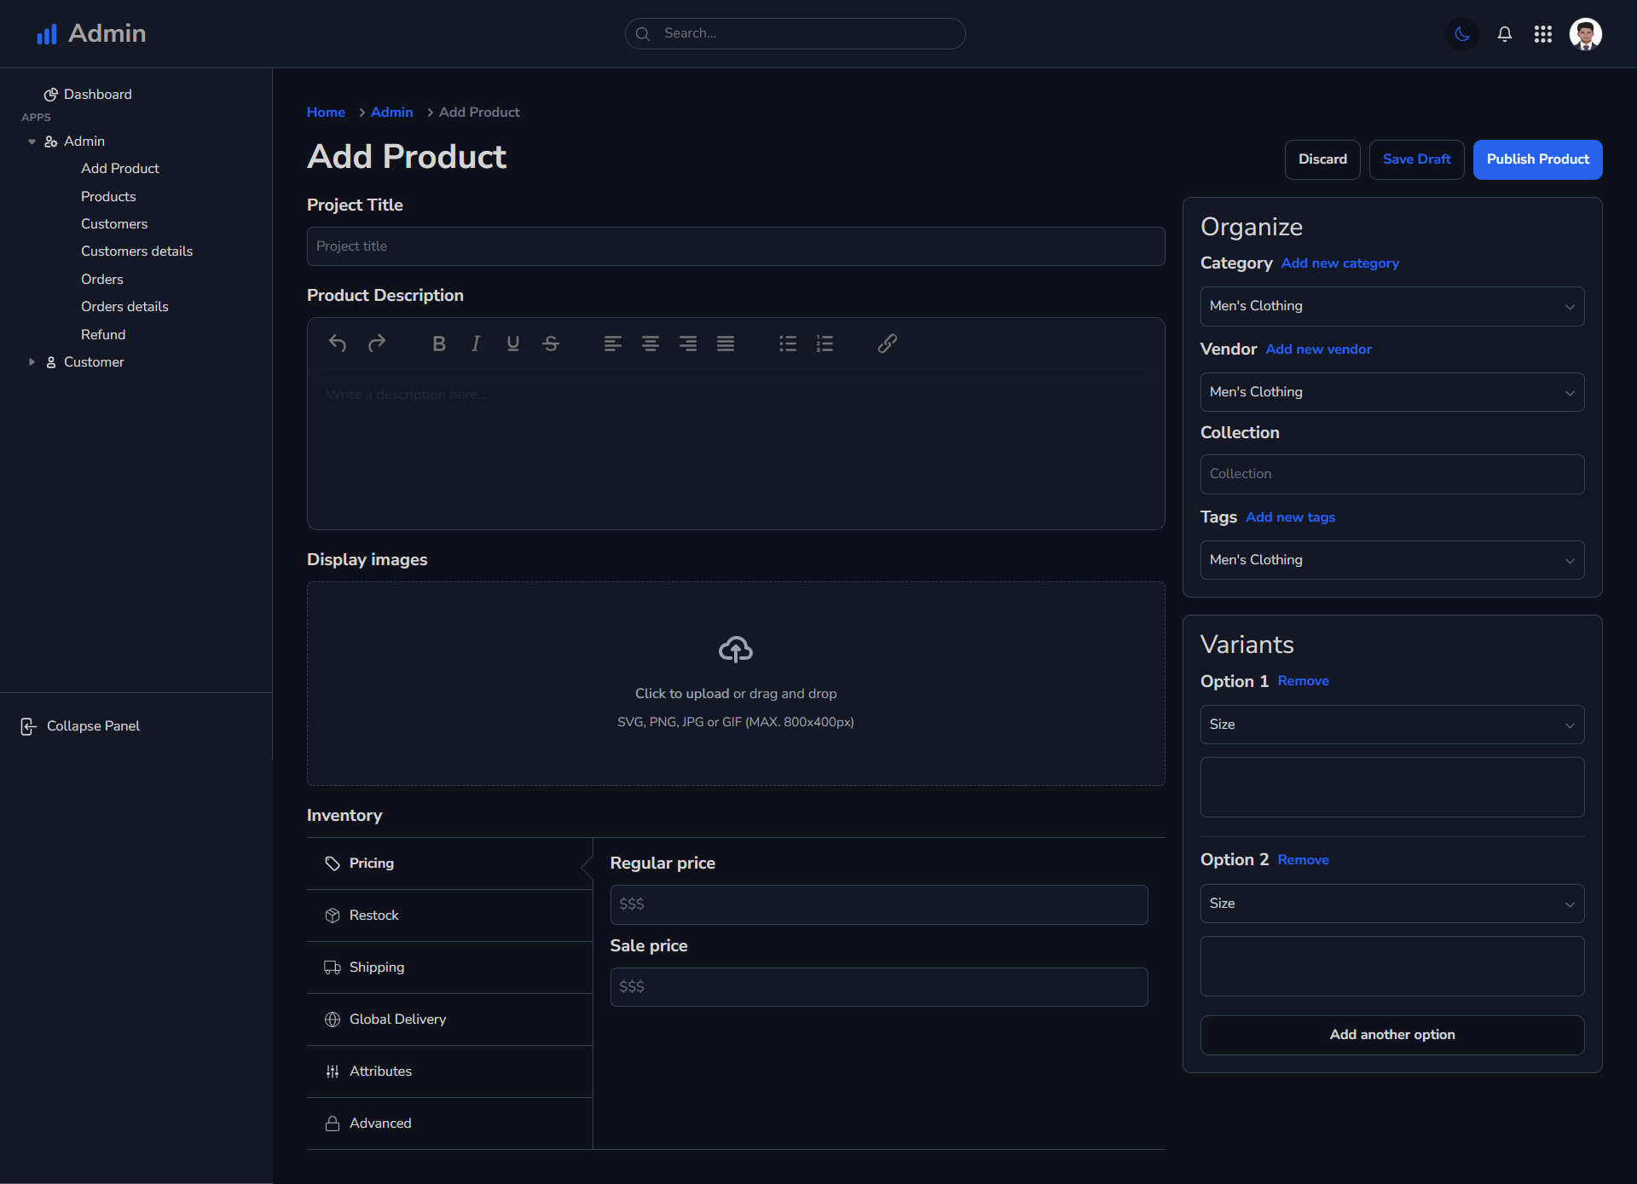Remove Option 1 variant
Image resolution: width=1637 pixels, height=1184 pixels.
coord(1303,681)
